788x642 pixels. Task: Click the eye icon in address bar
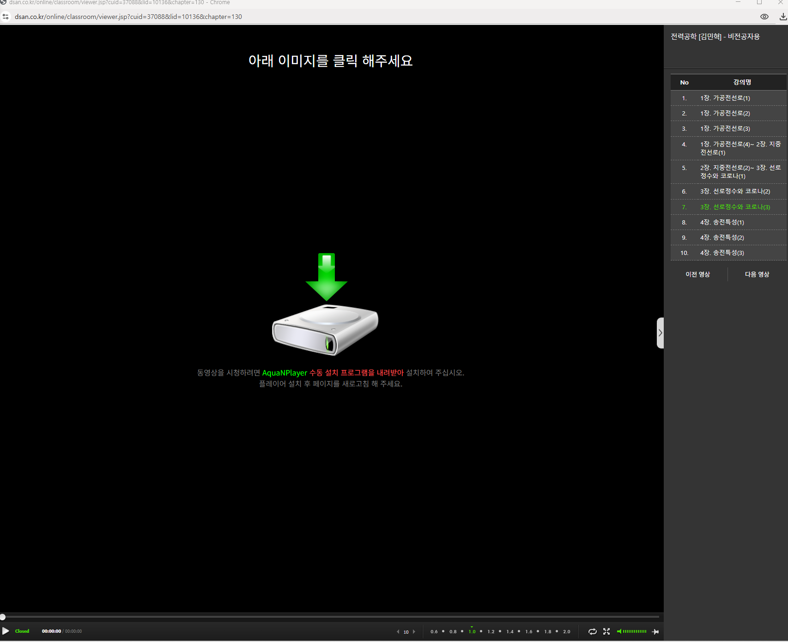(764, 17)
